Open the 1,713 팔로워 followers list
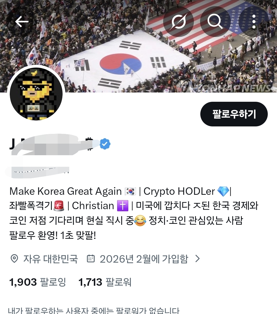 [x=105, y=282]
